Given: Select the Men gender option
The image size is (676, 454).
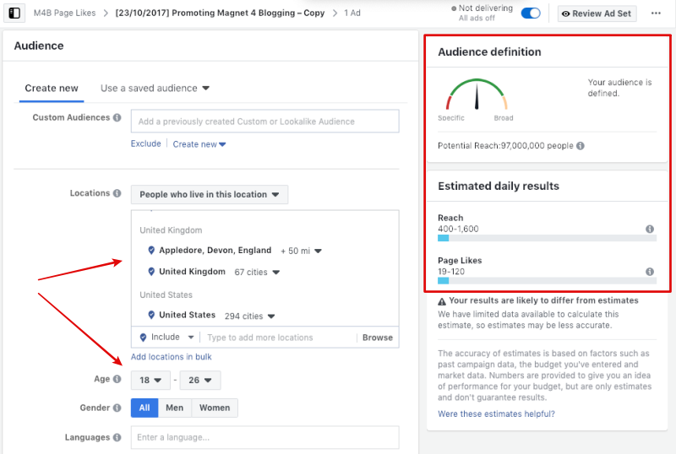Looking at the screenshot, I should 175,408.
